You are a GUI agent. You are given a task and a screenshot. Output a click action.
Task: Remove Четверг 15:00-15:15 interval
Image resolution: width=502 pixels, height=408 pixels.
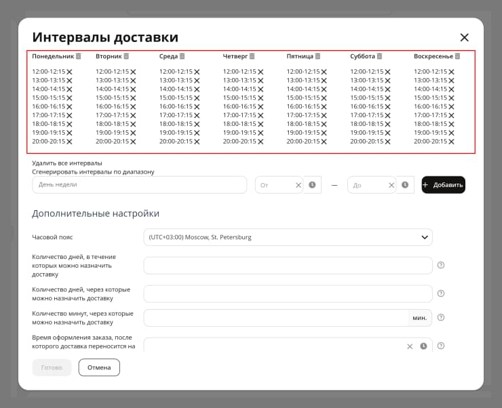pyautogui.click(x=260, y=98)
